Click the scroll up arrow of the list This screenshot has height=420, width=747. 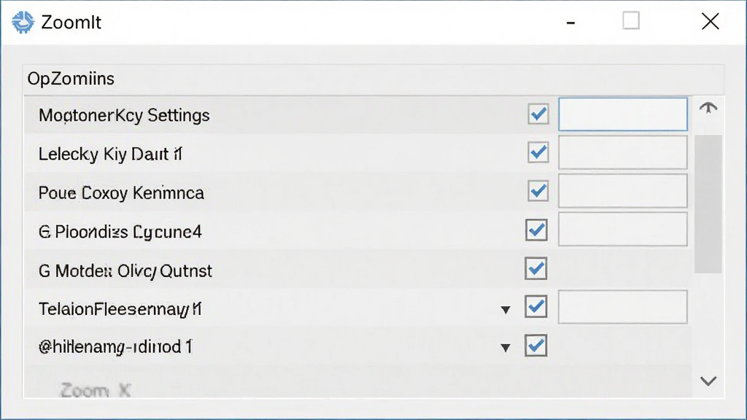click(x=708, y=108)
